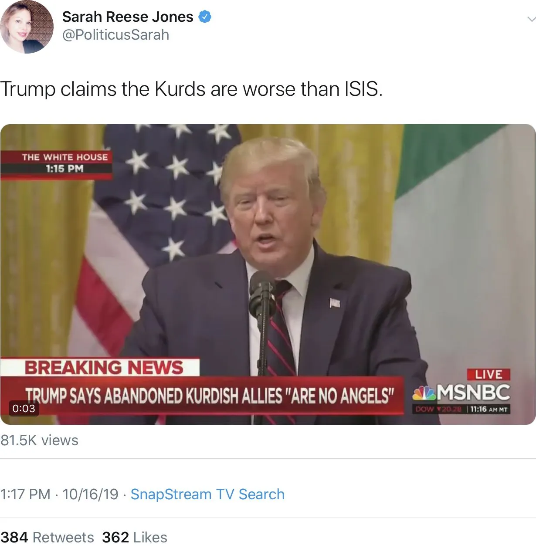The height and width of the screenshot is (552, 536).
Task: Expand the tweet options chevron
Action: pos(530,19)
